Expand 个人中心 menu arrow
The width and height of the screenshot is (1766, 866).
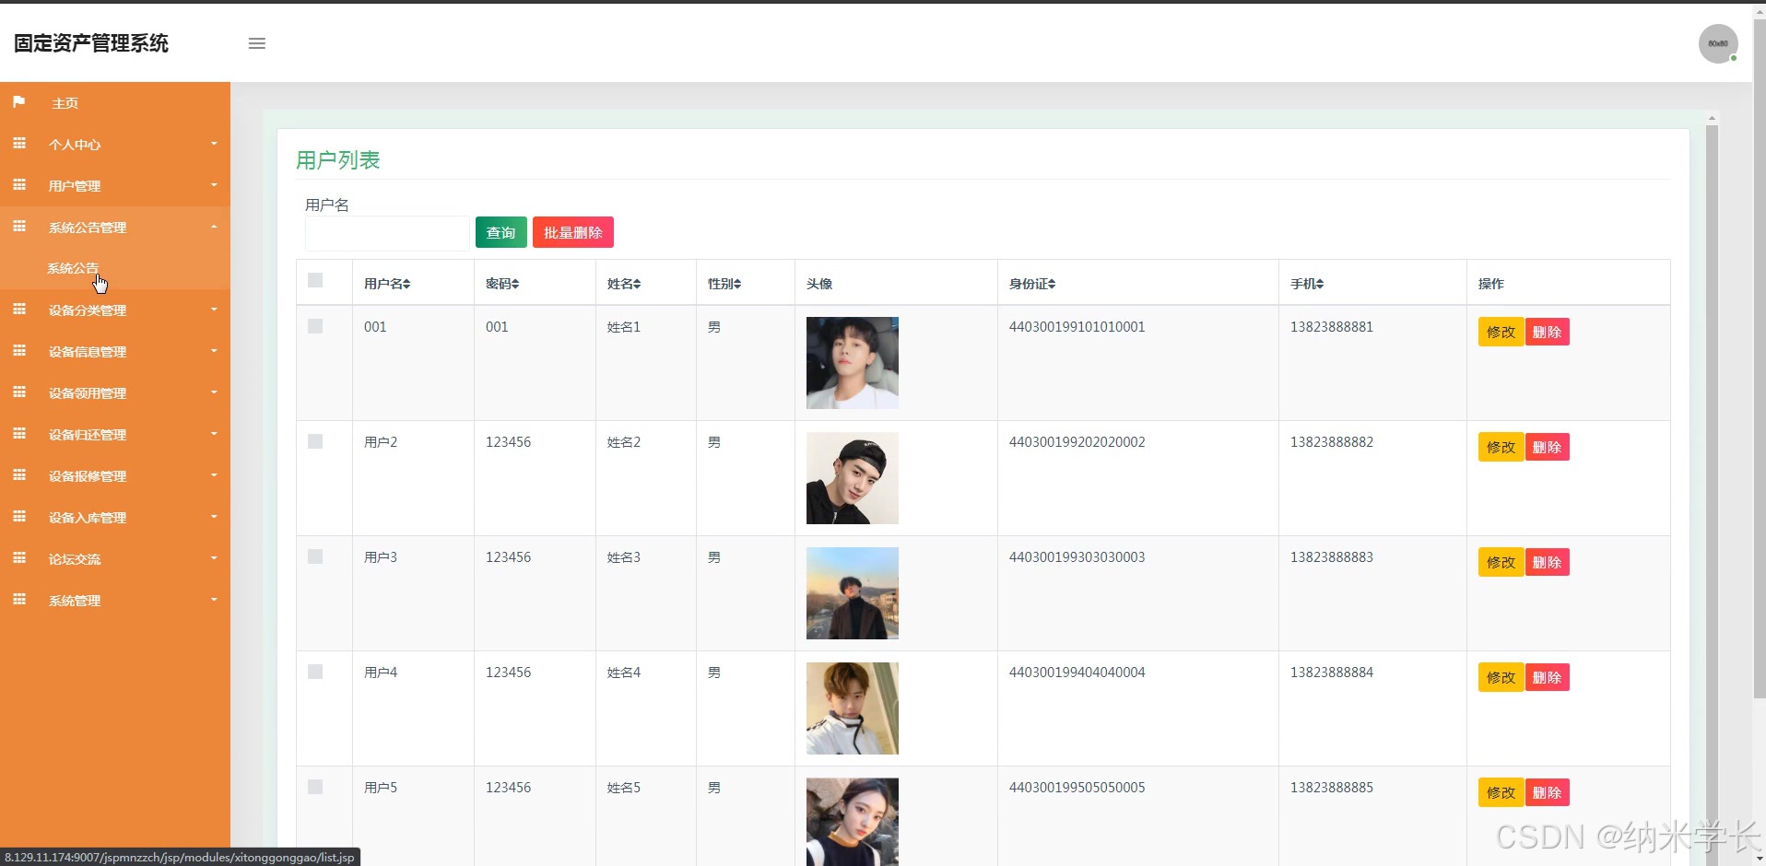coord(214,143)
